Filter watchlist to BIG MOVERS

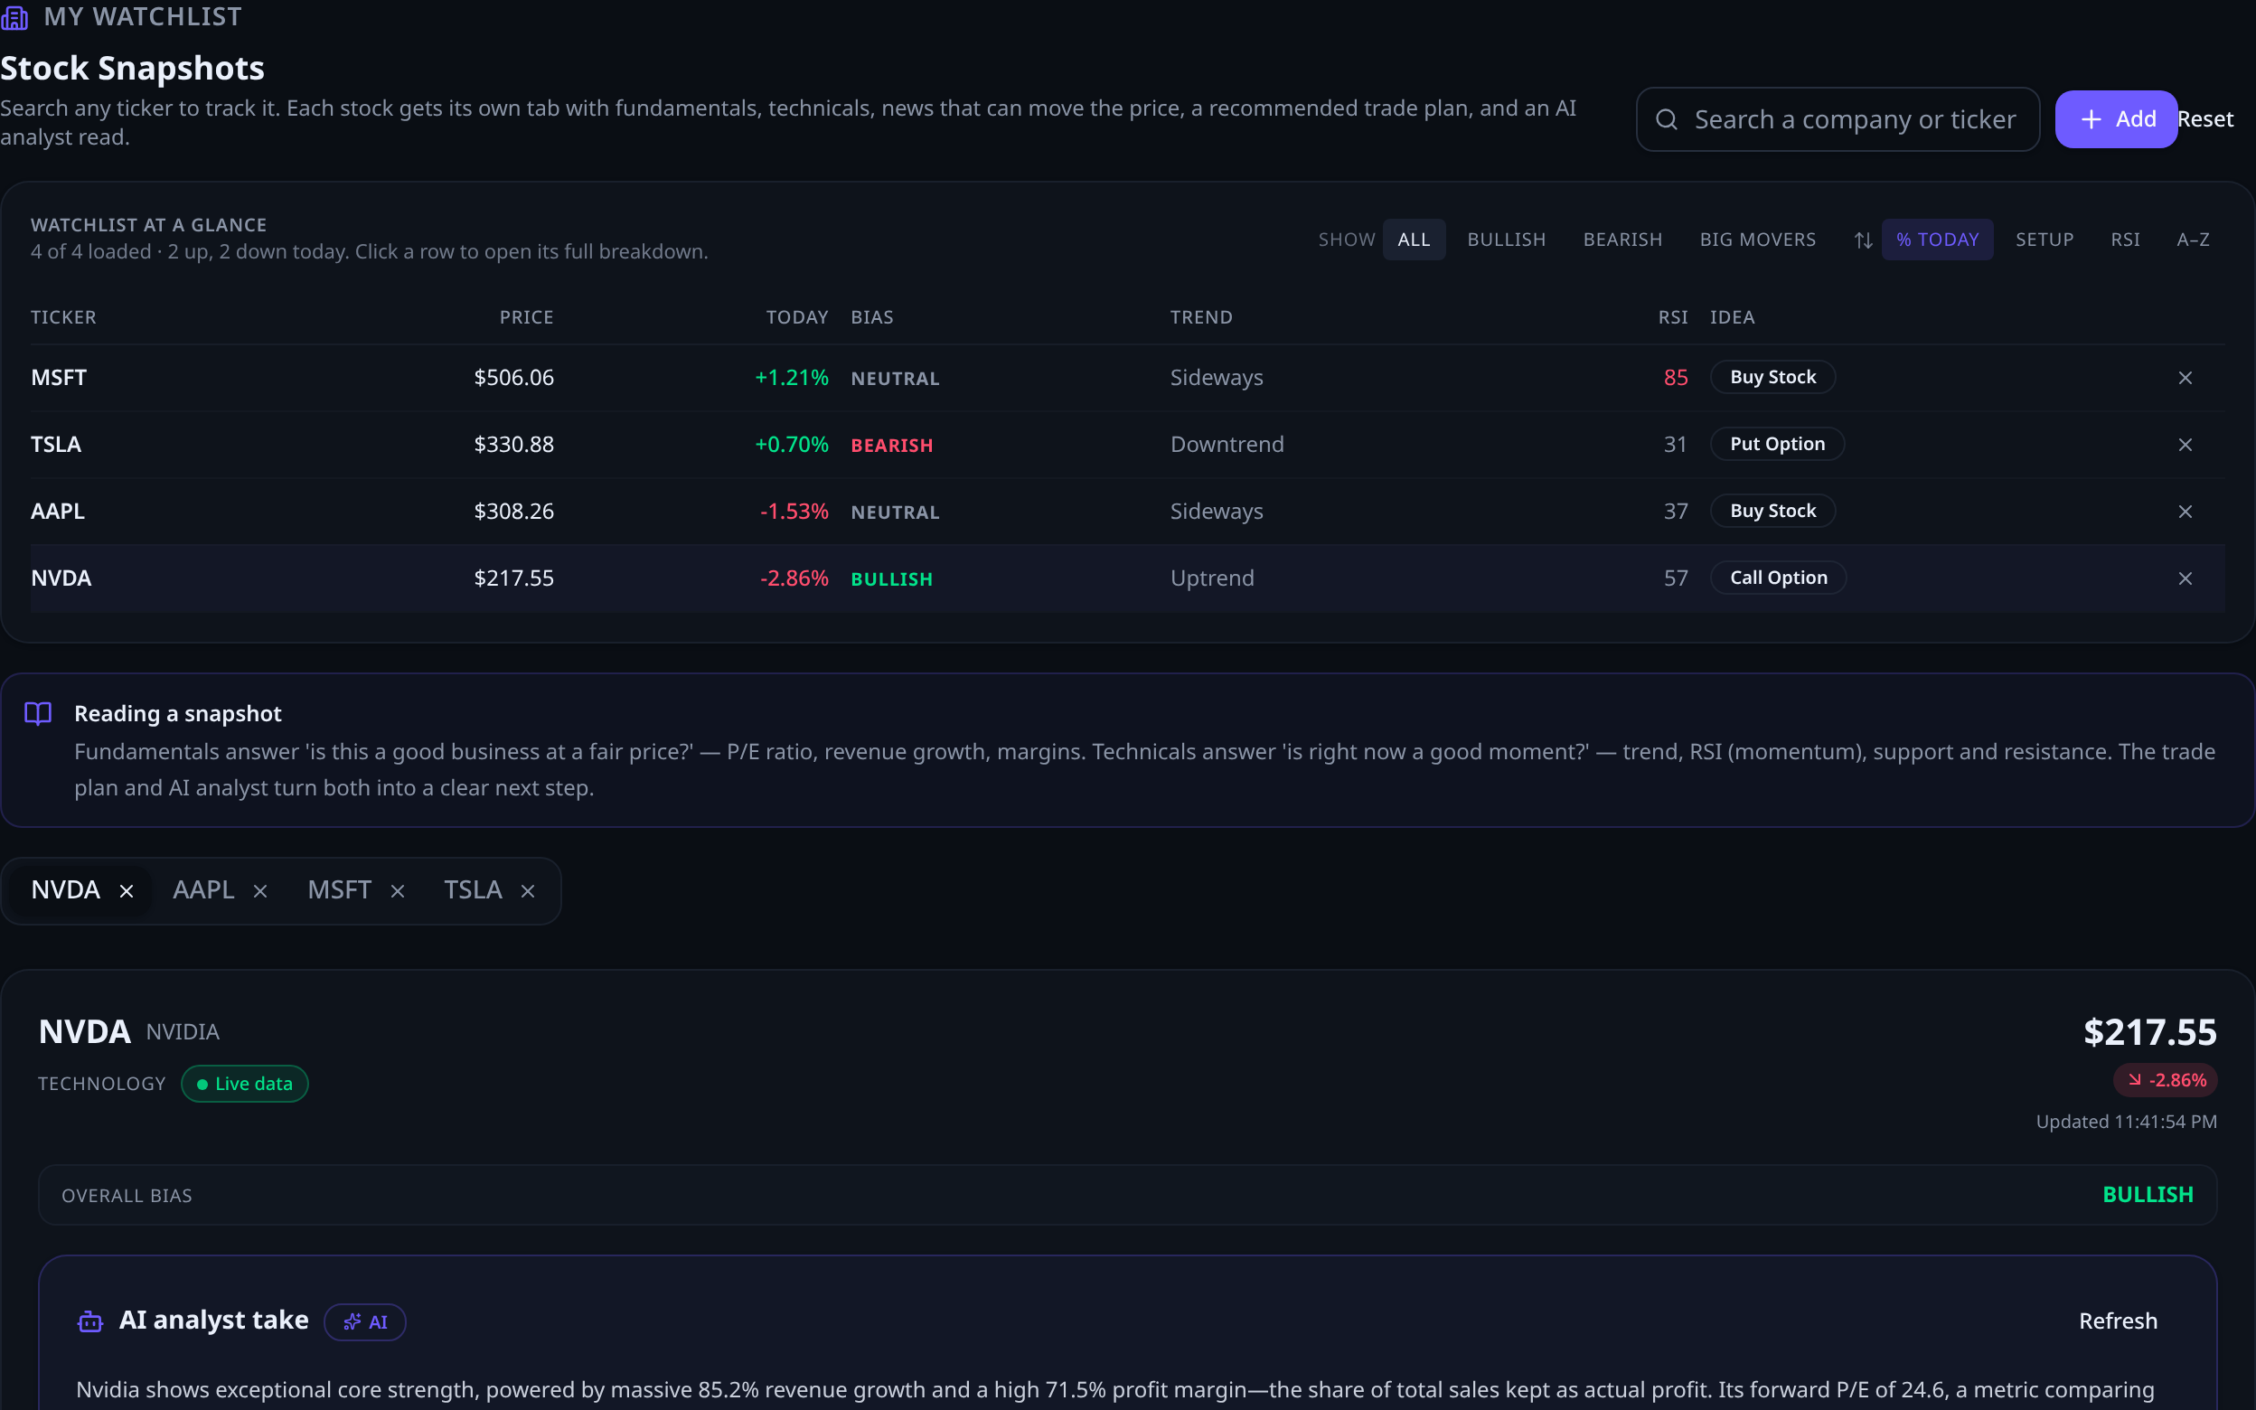click(x=1757, y=240)
